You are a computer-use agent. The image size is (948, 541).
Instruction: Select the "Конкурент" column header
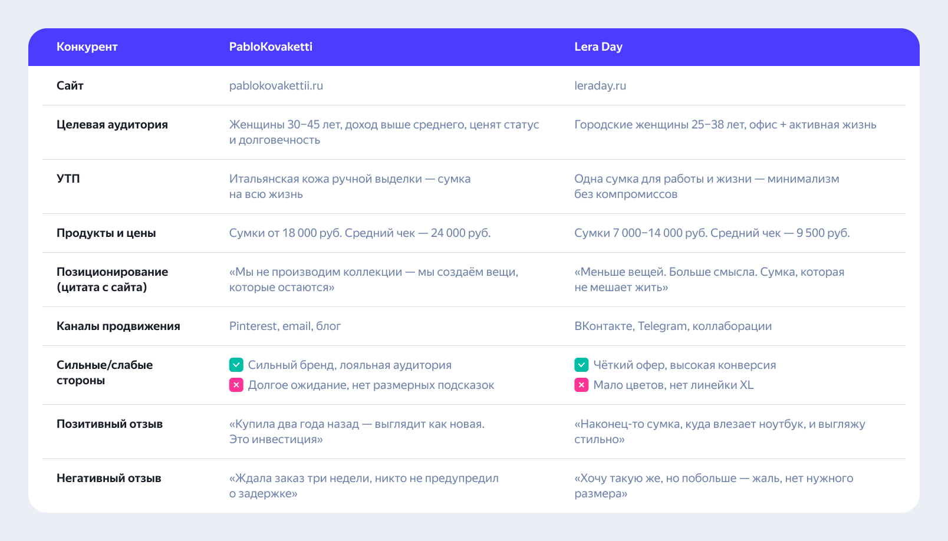87,47
